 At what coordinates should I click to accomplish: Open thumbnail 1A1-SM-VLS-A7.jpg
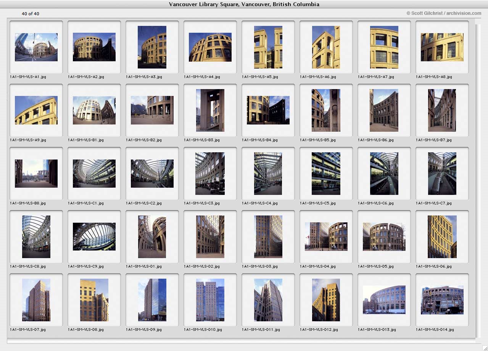coord(384,47)
